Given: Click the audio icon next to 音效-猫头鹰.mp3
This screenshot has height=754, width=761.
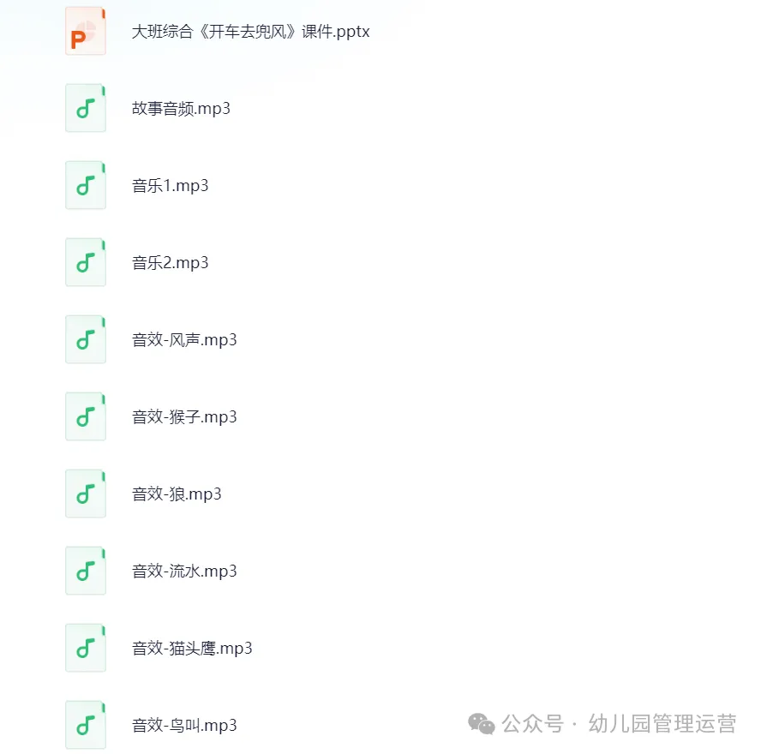Looking at the screenshot, I should pyautogui.click(x=86, y=649).
